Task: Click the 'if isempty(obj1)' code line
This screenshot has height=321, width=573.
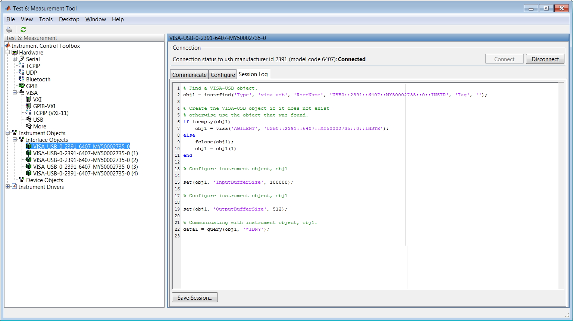Action: pos(207,122)
